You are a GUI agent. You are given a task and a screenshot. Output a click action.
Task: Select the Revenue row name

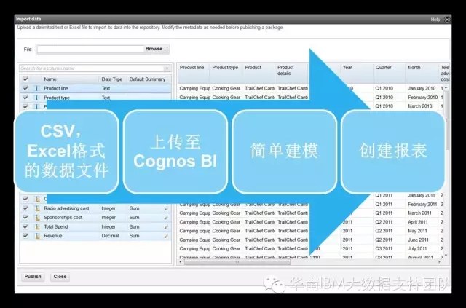click(53, 236)
